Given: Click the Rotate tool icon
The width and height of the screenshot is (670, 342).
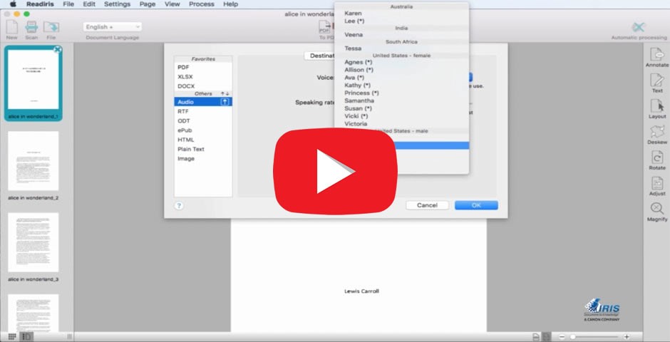Looking at the screenshot, I should [x=656, y=157].
